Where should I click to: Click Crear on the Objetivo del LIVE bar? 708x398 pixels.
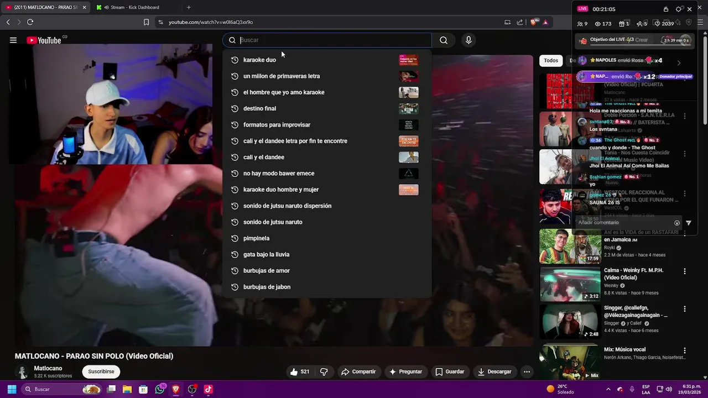[x=642, y=40]
